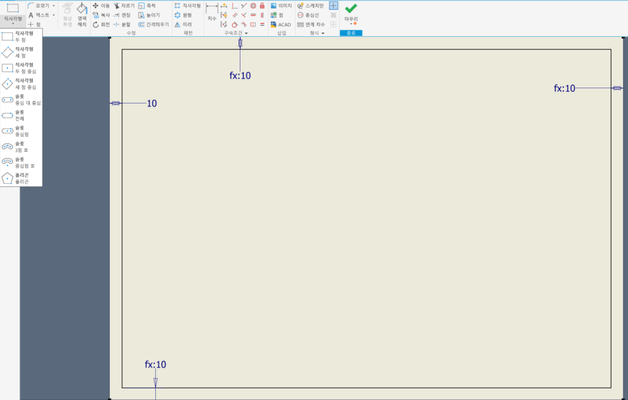Select the 복사 copy tool
Screen dimensions: 628x400
click(101, 15)
